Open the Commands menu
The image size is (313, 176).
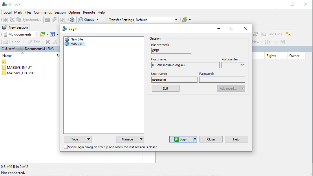43,12
